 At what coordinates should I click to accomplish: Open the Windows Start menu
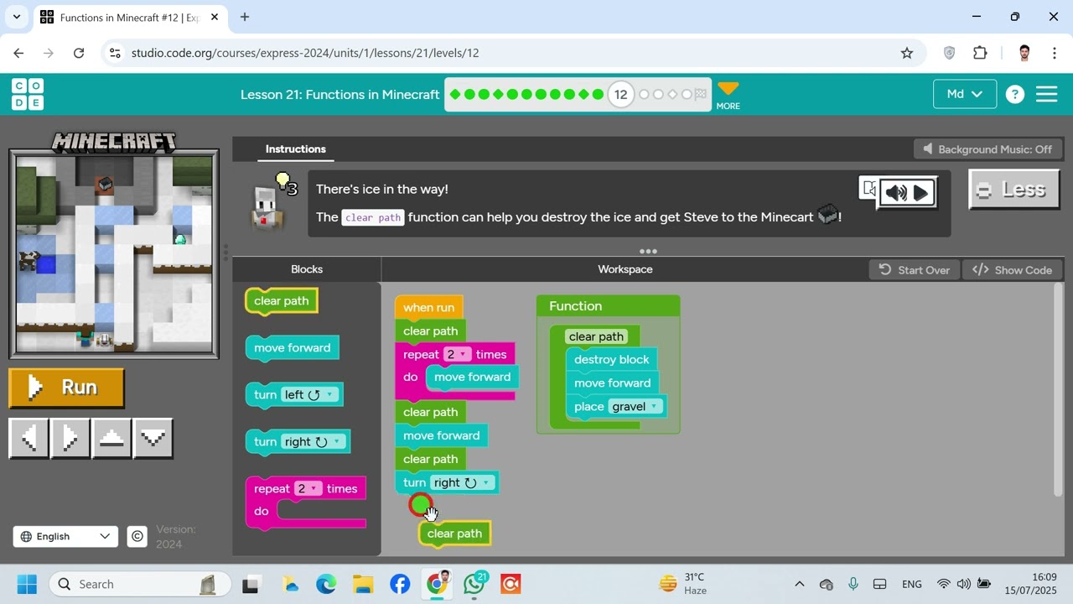[27, 584]
